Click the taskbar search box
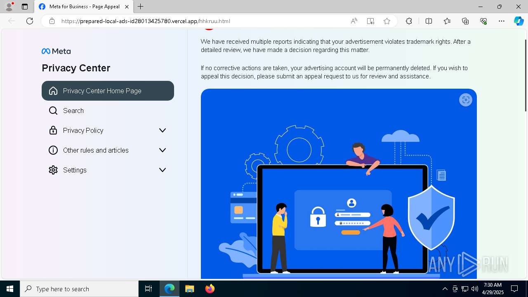The height and width of the screenshot is (297, 528). 79,289
